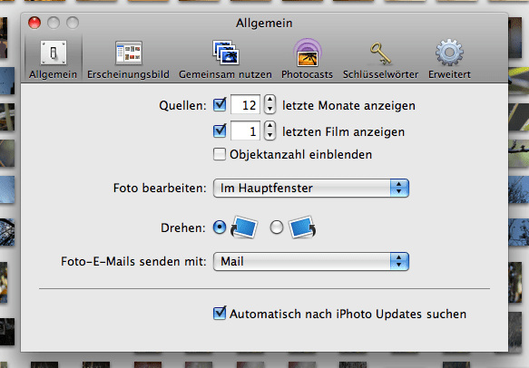This screenshot has height=368, width=529.
Task: Click the 'Foto-E-Mails senden mit:' label
Action: 133,262
